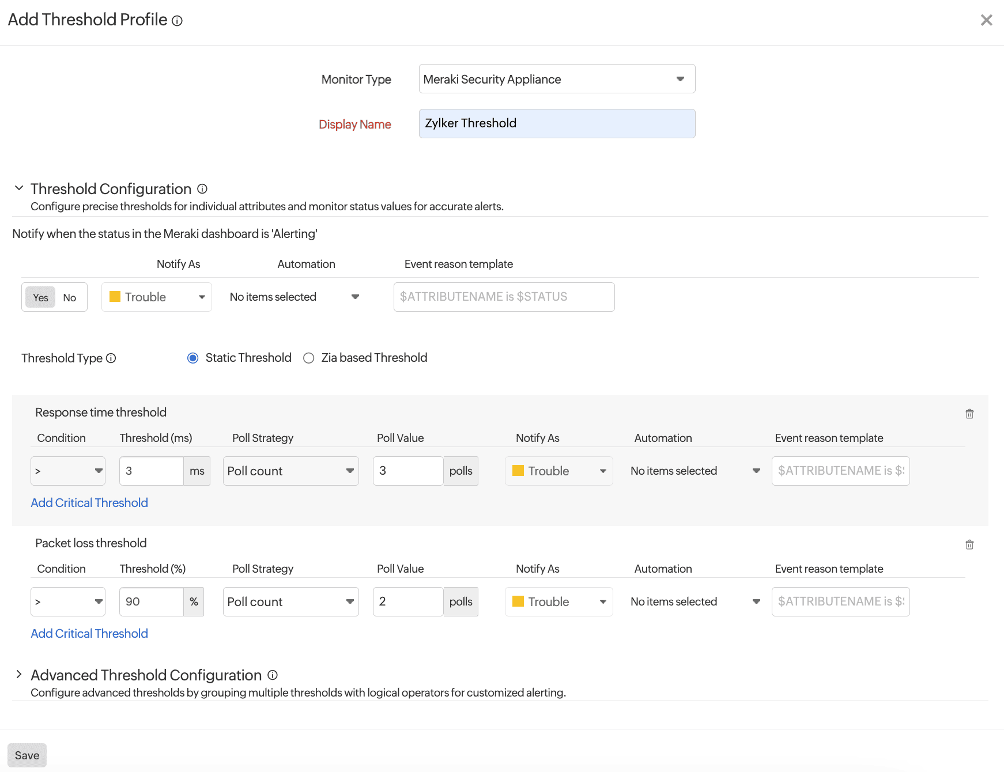The width and height of the screenshot is (1004, 772).
Task: Click info icon beside Threshold Type label
Action: [x=111, y=358]
